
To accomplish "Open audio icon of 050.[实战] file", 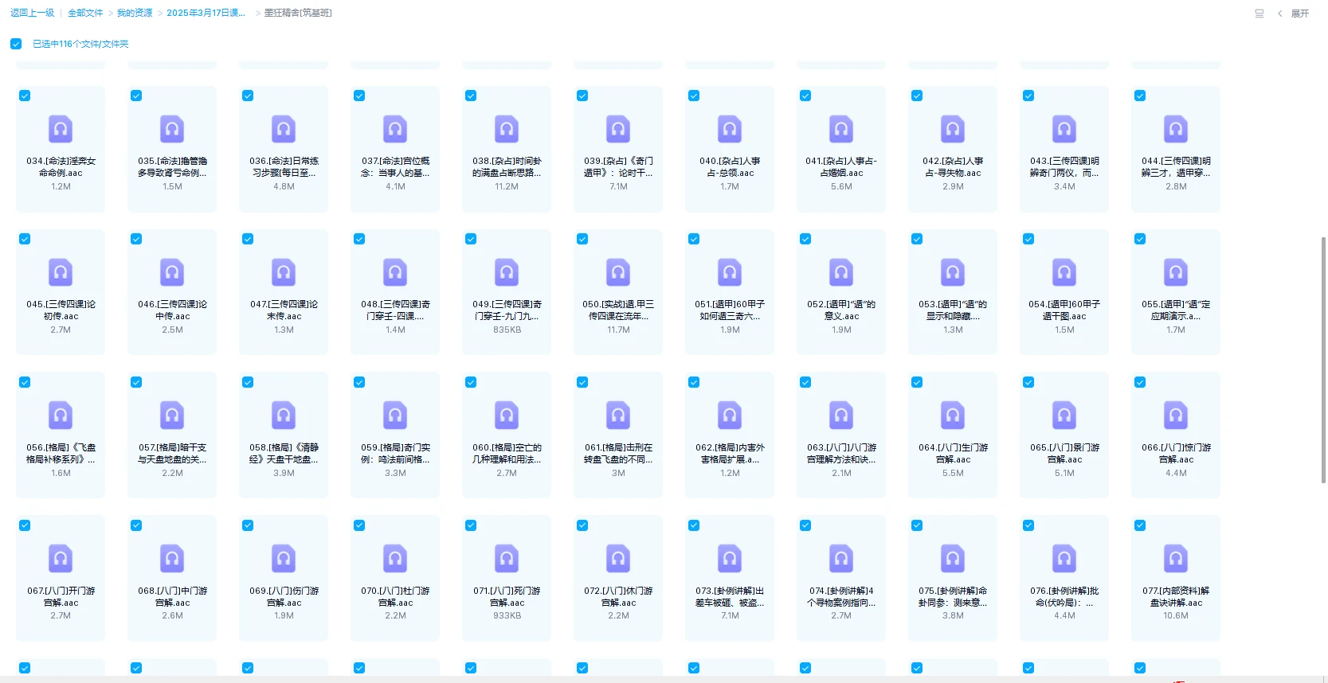I will (x=618, y=272).
